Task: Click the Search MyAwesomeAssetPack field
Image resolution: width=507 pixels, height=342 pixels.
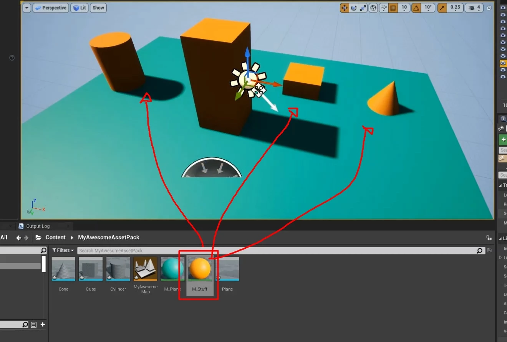Action: 277,251
